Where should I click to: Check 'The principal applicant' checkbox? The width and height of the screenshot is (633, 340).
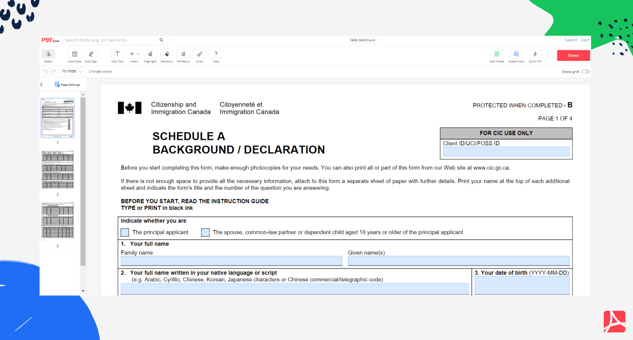[125, 232]
